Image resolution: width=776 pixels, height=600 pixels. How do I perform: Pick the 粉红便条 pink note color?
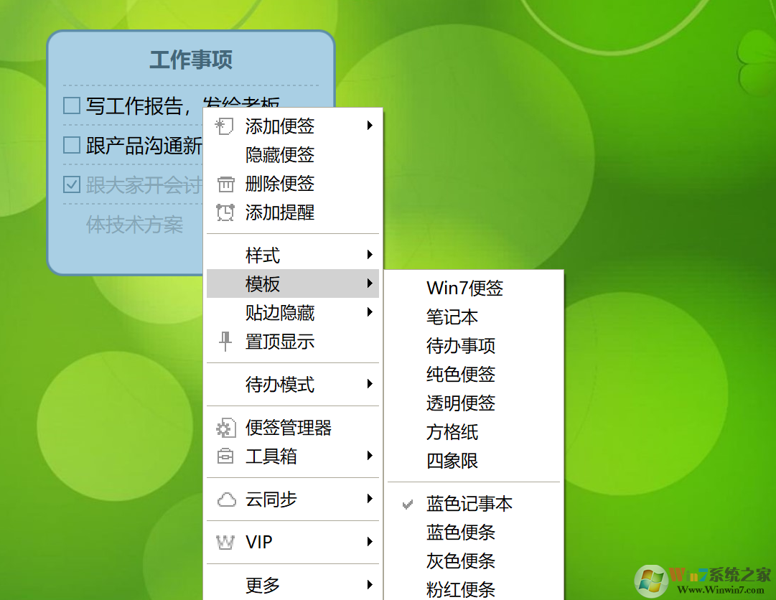[461, 590]
